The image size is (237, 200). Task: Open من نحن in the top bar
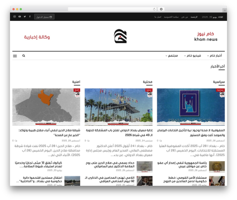point(184,17)
